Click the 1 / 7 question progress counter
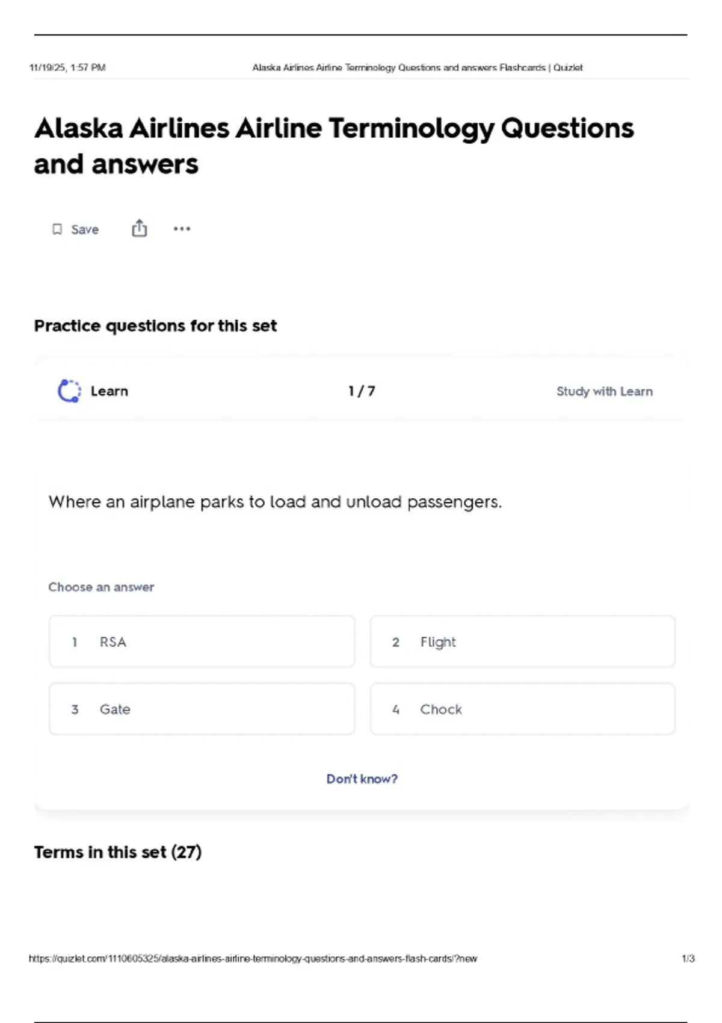Image resolution: width=722 pixels, height=1023 pixels. pos(362,391)
